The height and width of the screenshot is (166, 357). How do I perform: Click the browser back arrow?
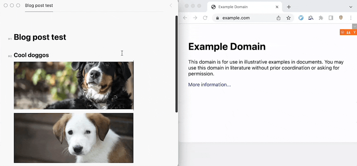coord(185,18)
